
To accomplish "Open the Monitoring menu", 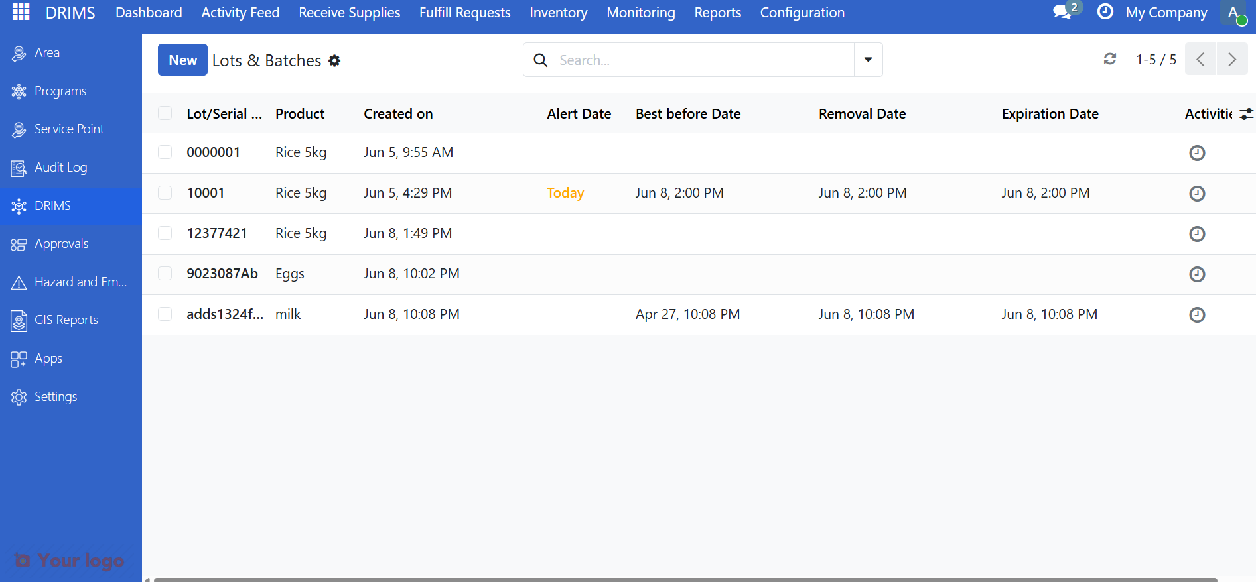I will [x=641, y=13].
